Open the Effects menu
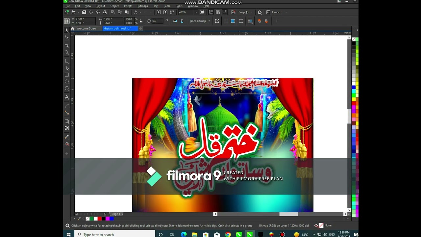This screenshot has height=237, width=421. click(x=128, y=6)
